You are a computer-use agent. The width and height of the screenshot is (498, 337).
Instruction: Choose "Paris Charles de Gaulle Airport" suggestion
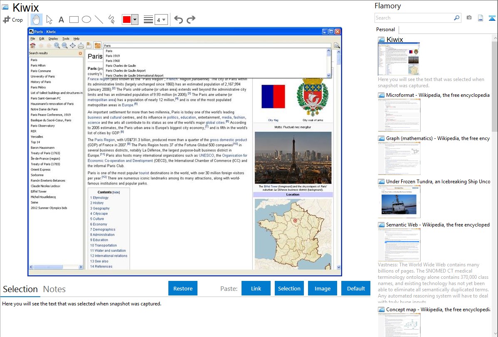point(126,71)
